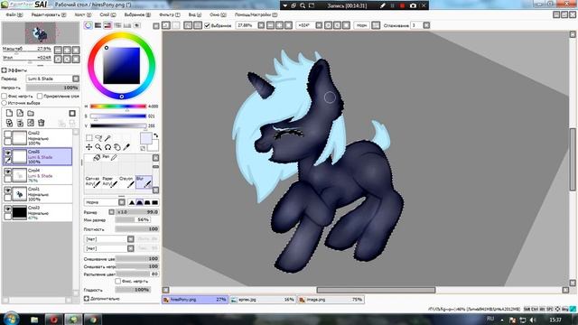This screenshot has width=578, height=325.
Task: Click the navigator canvas thumbnail
Action: 41,33
